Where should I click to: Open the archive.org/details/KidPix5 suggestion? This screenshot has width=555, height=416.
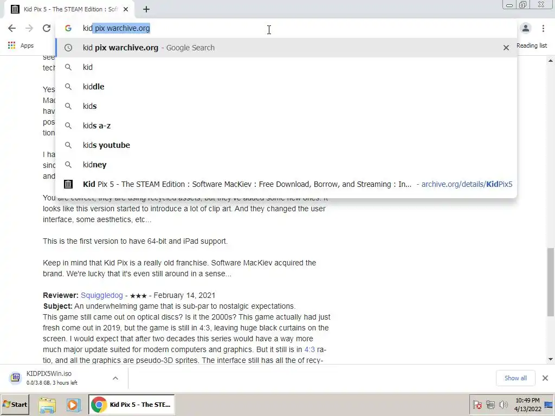click(286, 184)
